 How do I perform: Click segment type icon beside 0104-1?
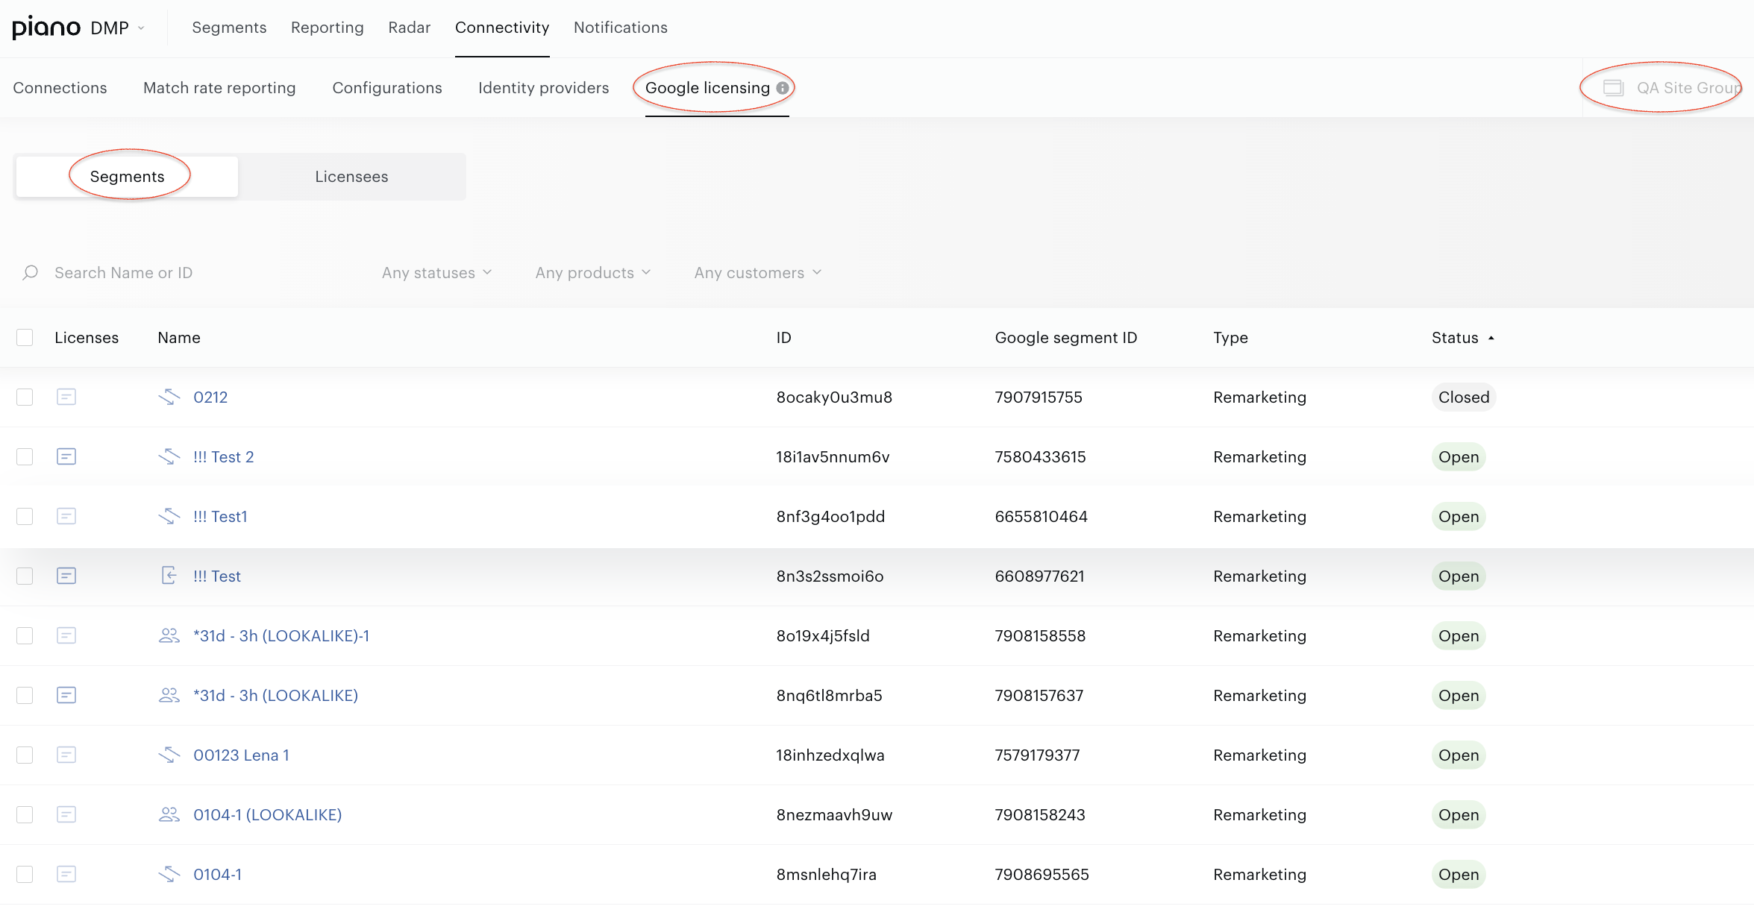point(169,874)
